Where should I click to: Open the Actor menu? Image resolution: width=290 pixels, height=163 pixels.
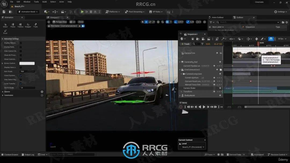(61, 2)
